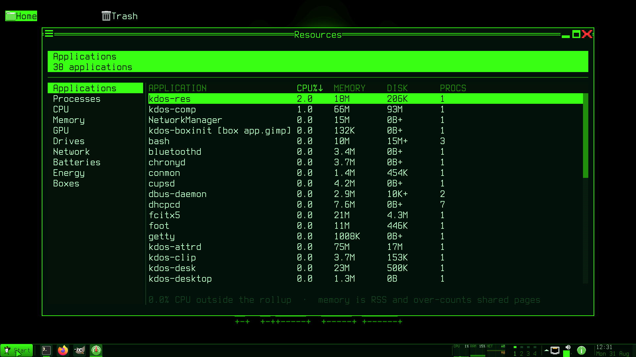Screen dimensions: 636x357
Task: Open the Processes section in sidebar
Action: (95, 99)
